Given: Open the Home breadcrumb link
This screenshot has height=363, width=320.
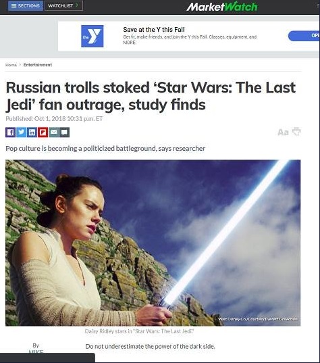Looking at the screenshot, I should click(11, 65).
